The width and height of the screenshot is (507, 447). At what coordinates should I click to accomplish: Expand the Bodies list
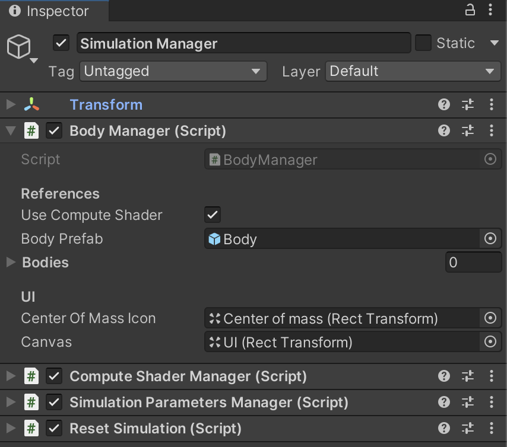pos(9,262)
